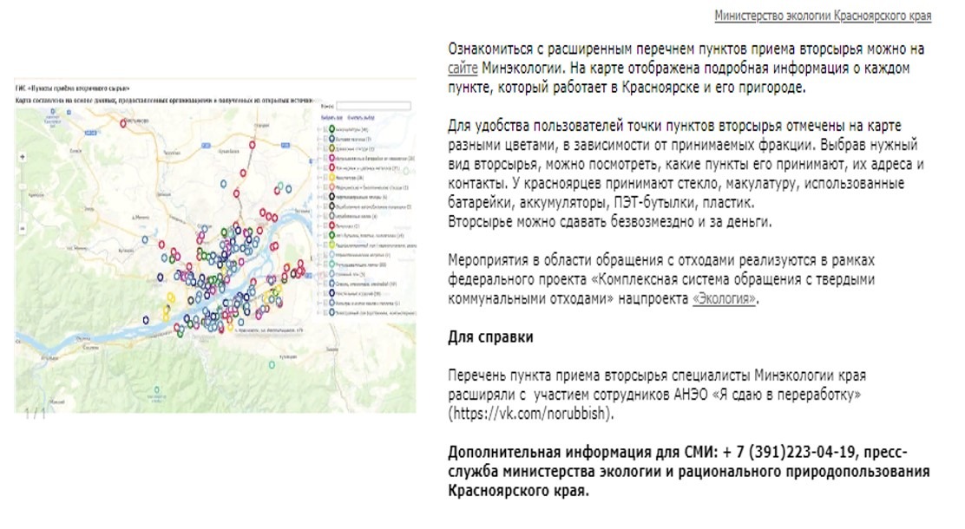Viewport: 965px width, 529px height.
Task: Open the 'Министерство экологии Красноярского края' link
Action: 823,16
